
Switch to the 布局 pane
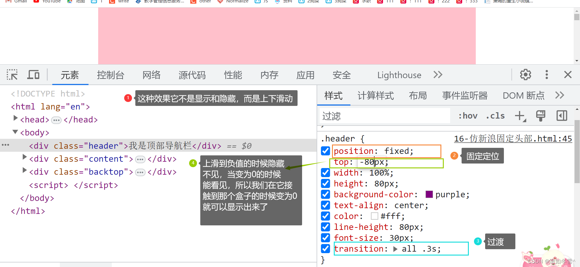pyautogui.click(x=418, y=96)
